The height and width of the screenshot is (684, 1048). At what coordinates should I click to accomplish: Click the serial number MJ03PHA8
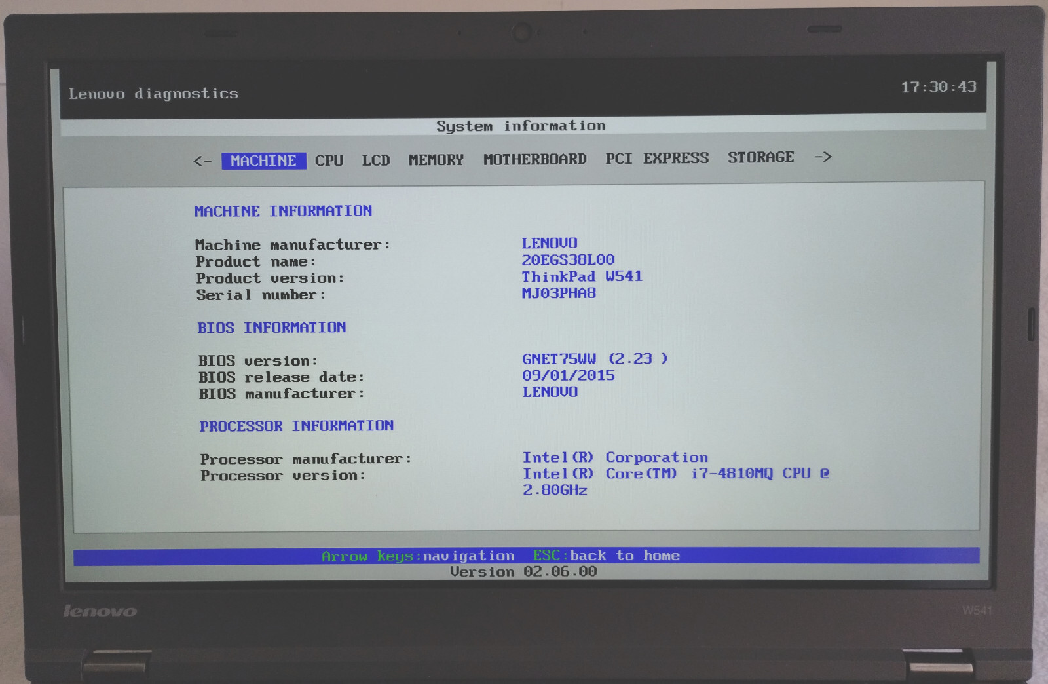pyautogui.click(x=559, y=293)
